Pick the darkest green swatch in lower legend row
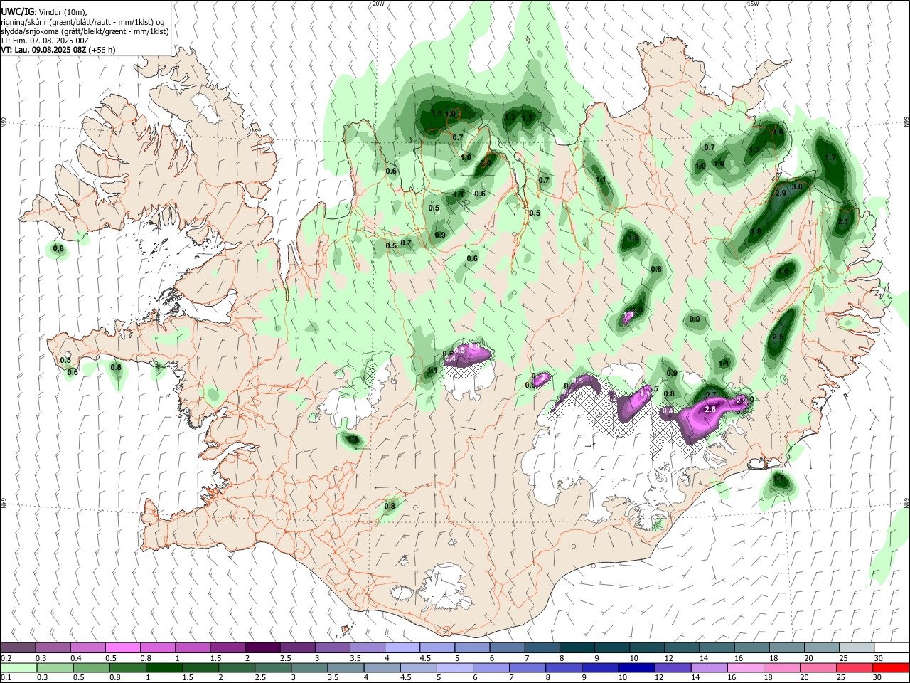 pyautogui.click(x=164, y=667)
